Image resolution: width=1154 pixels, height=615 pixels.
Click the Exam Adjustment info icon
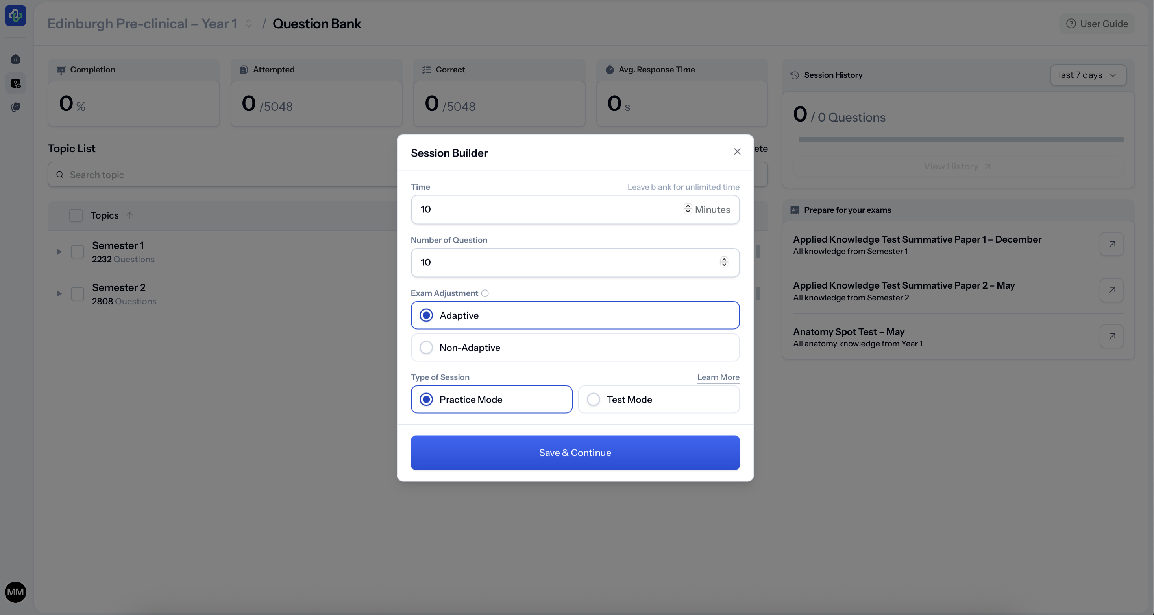tap(485, 293)
